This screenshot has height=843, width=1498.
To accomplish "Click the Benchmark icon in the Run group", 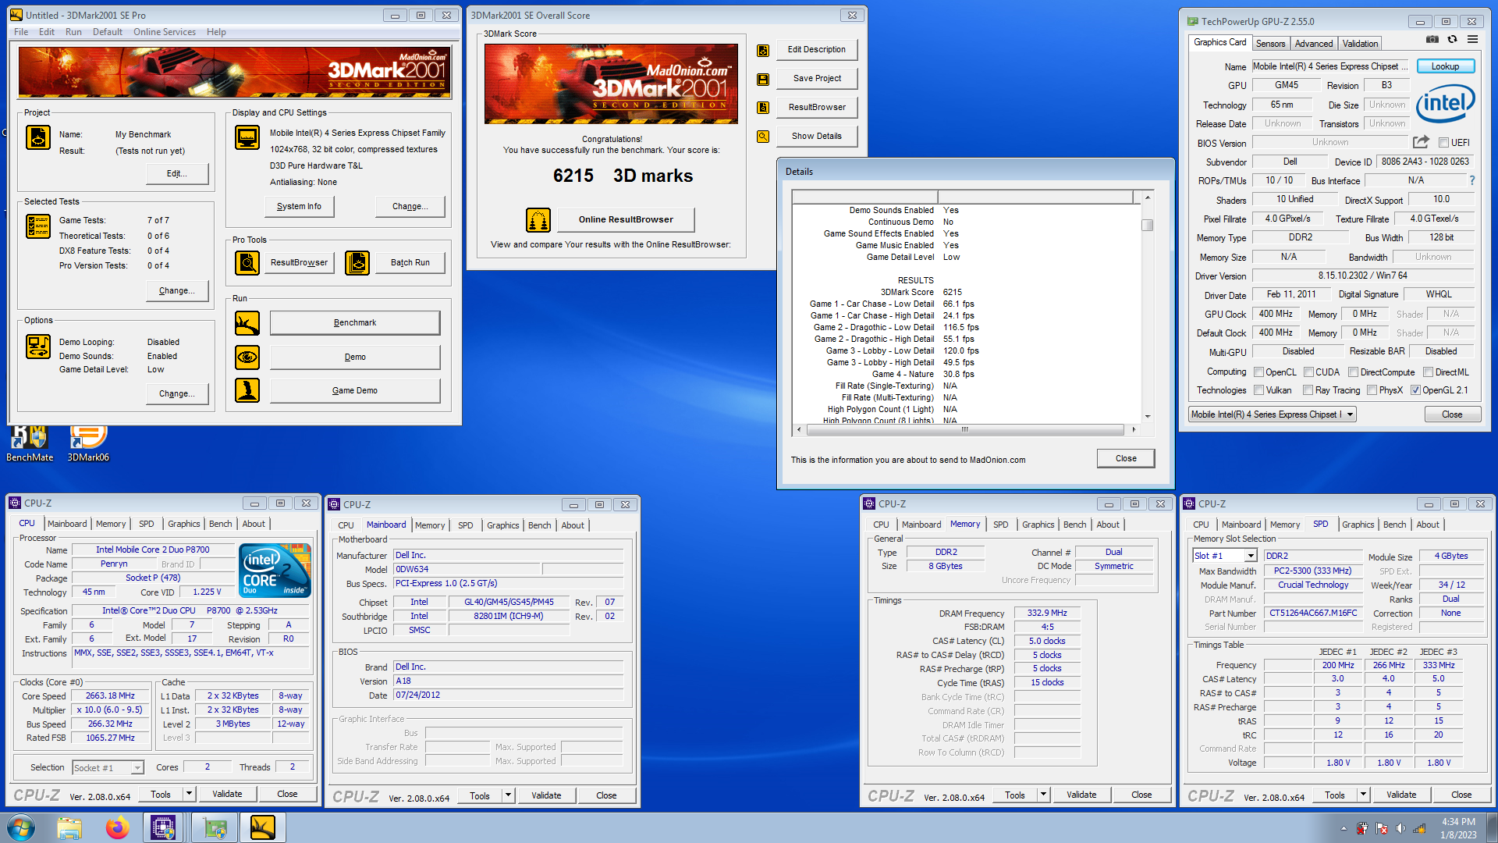I will pos(247,323).
